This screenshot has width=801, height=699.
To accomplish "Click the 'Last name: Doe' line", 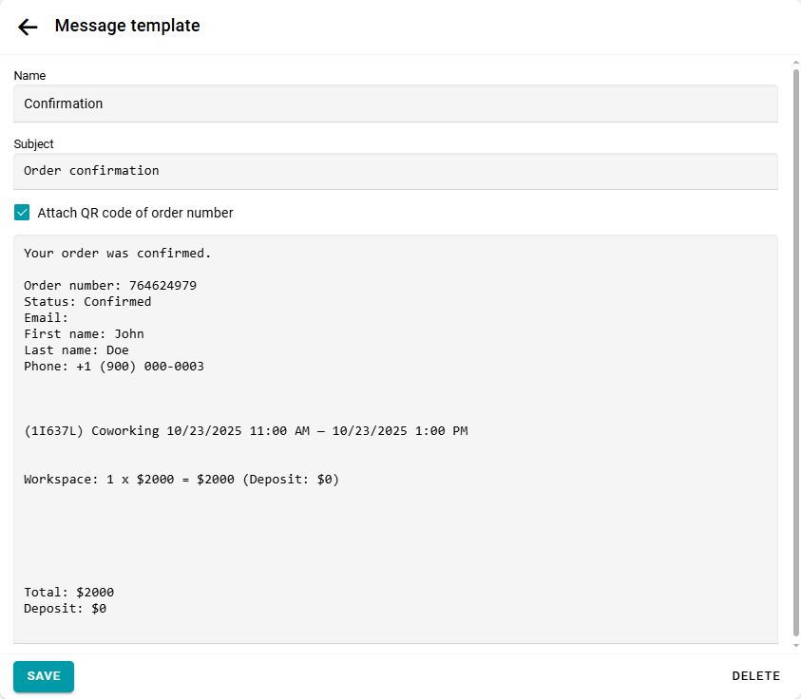I will coord(76,350).
